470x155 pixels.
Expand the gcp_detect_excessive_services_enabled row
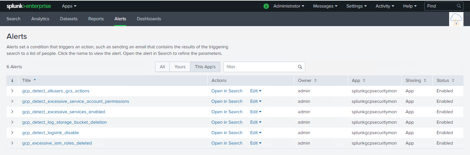12,112
